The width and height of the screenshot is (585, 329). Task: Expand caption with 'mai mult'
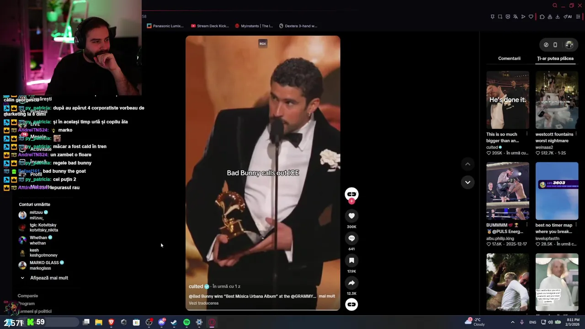[327, 296]
